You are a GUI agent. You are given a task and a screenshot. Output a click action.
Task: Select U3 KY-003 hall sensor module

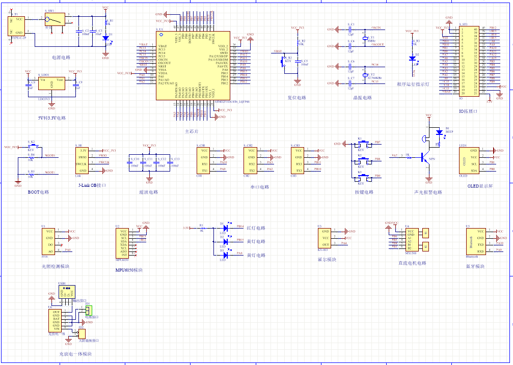[x=325, y=238]
